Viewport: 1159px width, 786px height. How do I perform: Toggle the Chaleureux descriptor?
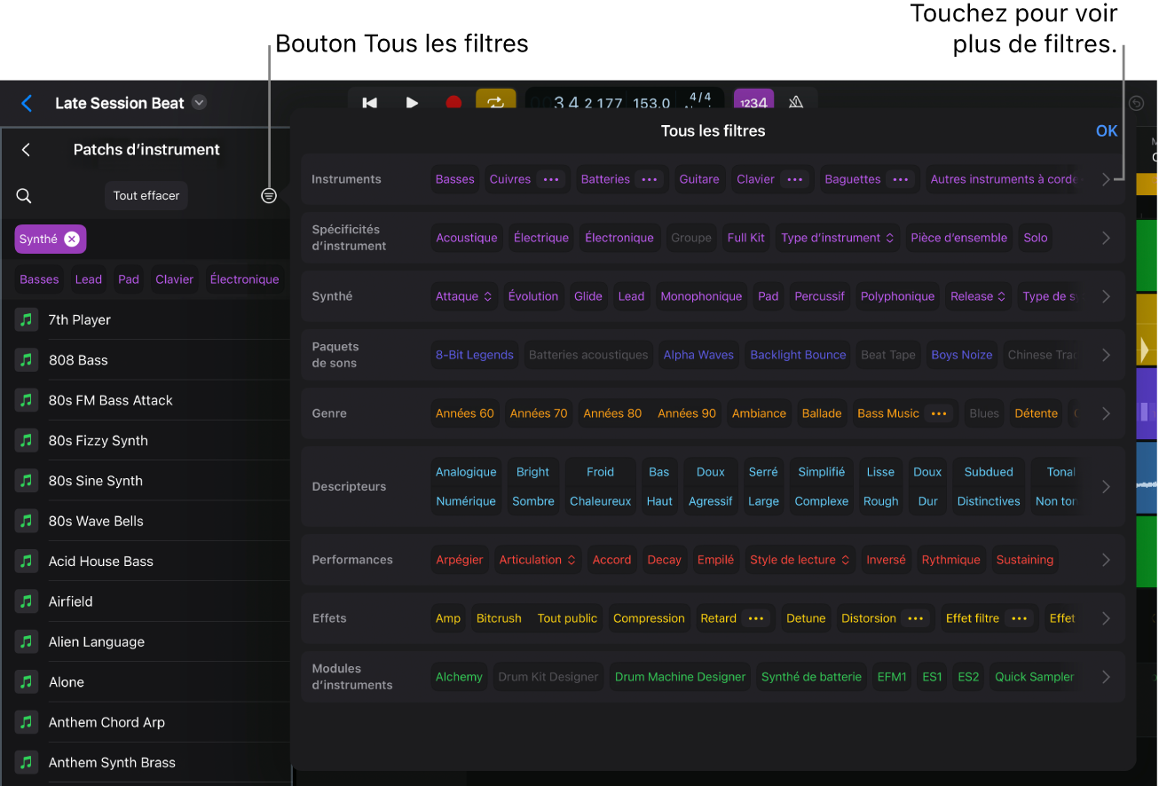coord(601,501)
